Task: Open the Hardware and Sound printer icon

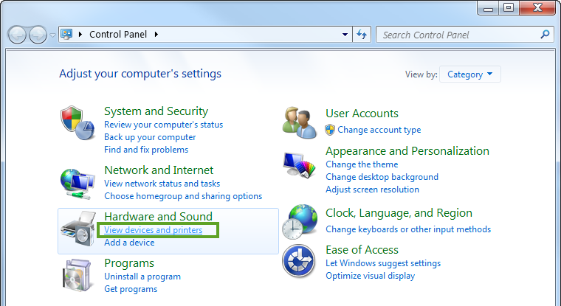Action: click(78, 229)
